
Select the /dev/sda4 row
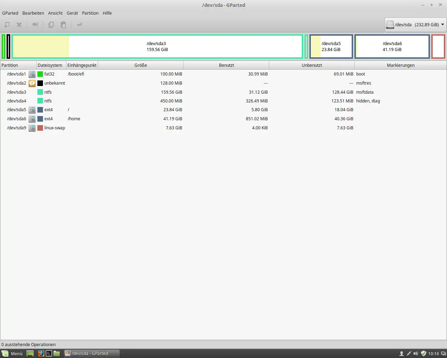tap(223, 101)
